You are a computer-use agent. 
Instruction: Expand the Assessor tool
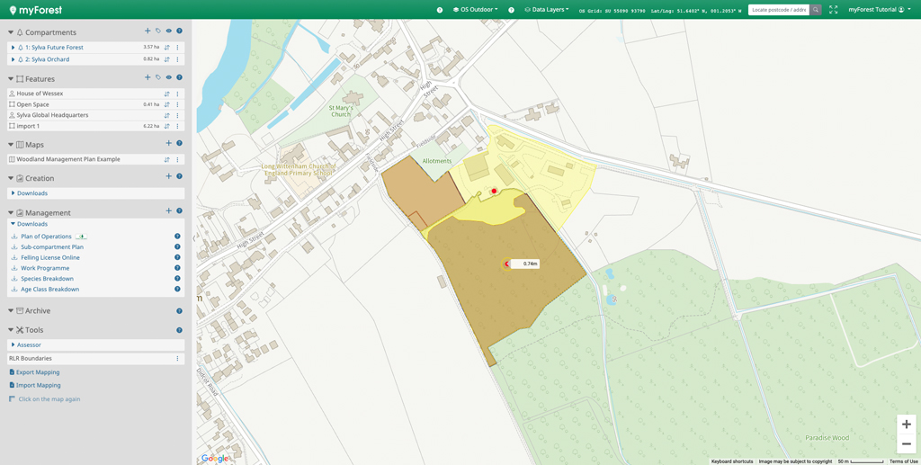pyautogui.click(x=28, y=344)
